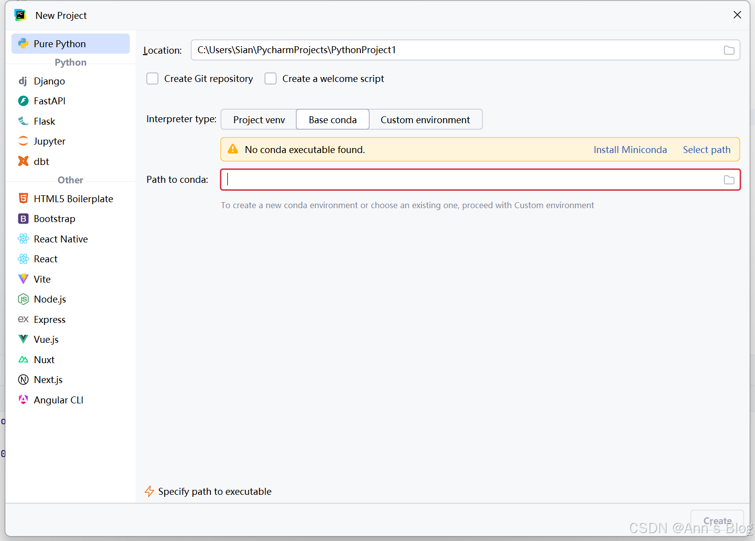Choose the Nuxt project icon
The width and height of the screenshot is (755, 541).
coord(23,360)
